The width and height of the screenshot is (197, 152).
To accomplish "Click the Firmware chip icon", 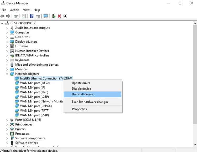I will tap(12, 46).
